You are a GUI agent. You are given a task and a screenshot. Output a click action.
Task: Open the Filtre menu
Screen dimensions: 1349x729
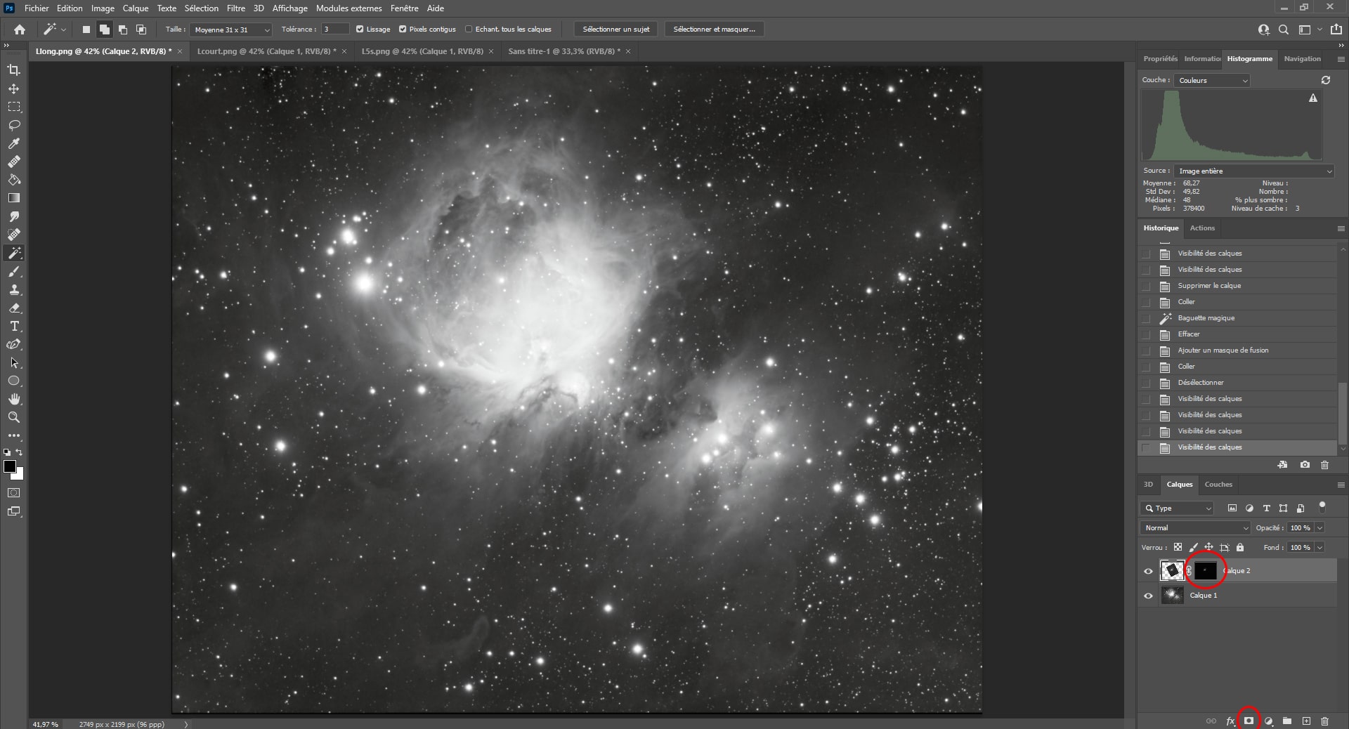(236, 8)
